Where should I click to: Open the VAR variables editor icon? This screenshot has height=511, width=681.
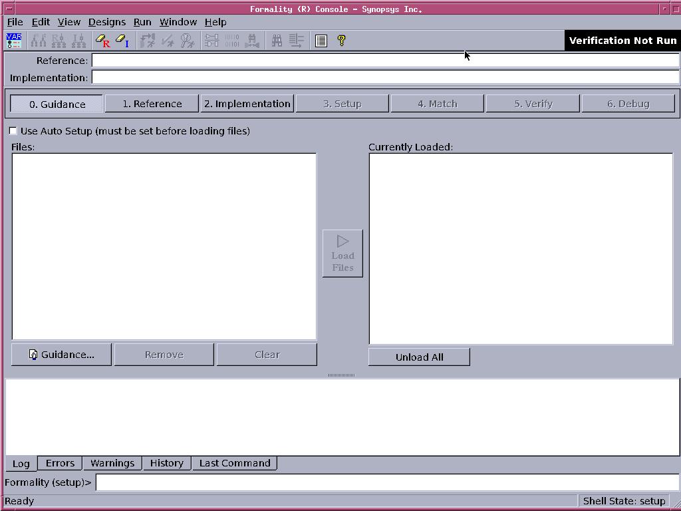[14, 41]
